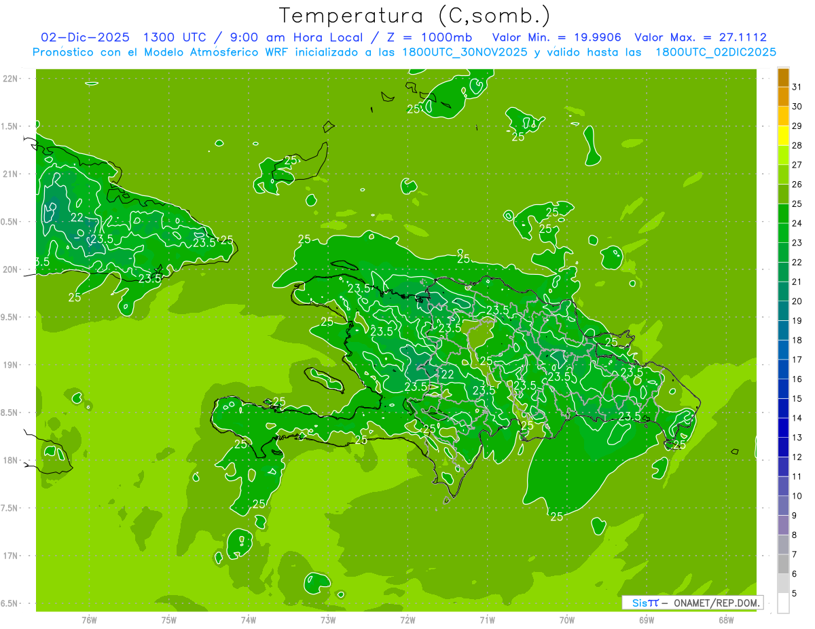Image resolution: width=815 pixels, height=629 pixels.
Task: Pick the dark blue swatch between 13 and 14
Action: pyautogui.click(x=783, y=427)
